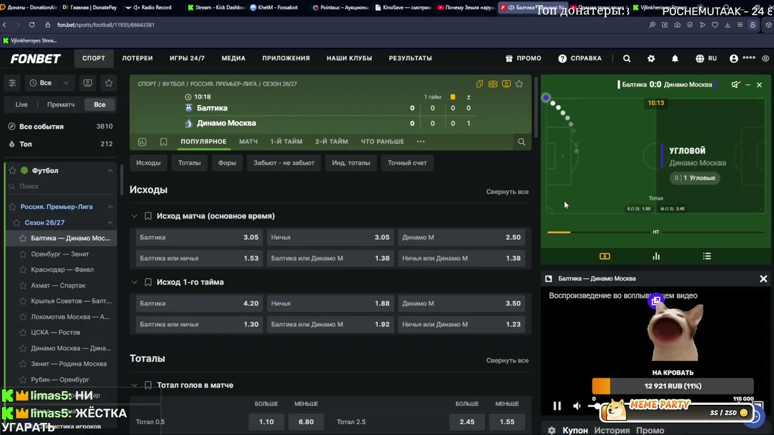Screen dimensions: 774x435
Task: Collapse the 'Исход 1-го тайма' section
Action: coord(134,282)
